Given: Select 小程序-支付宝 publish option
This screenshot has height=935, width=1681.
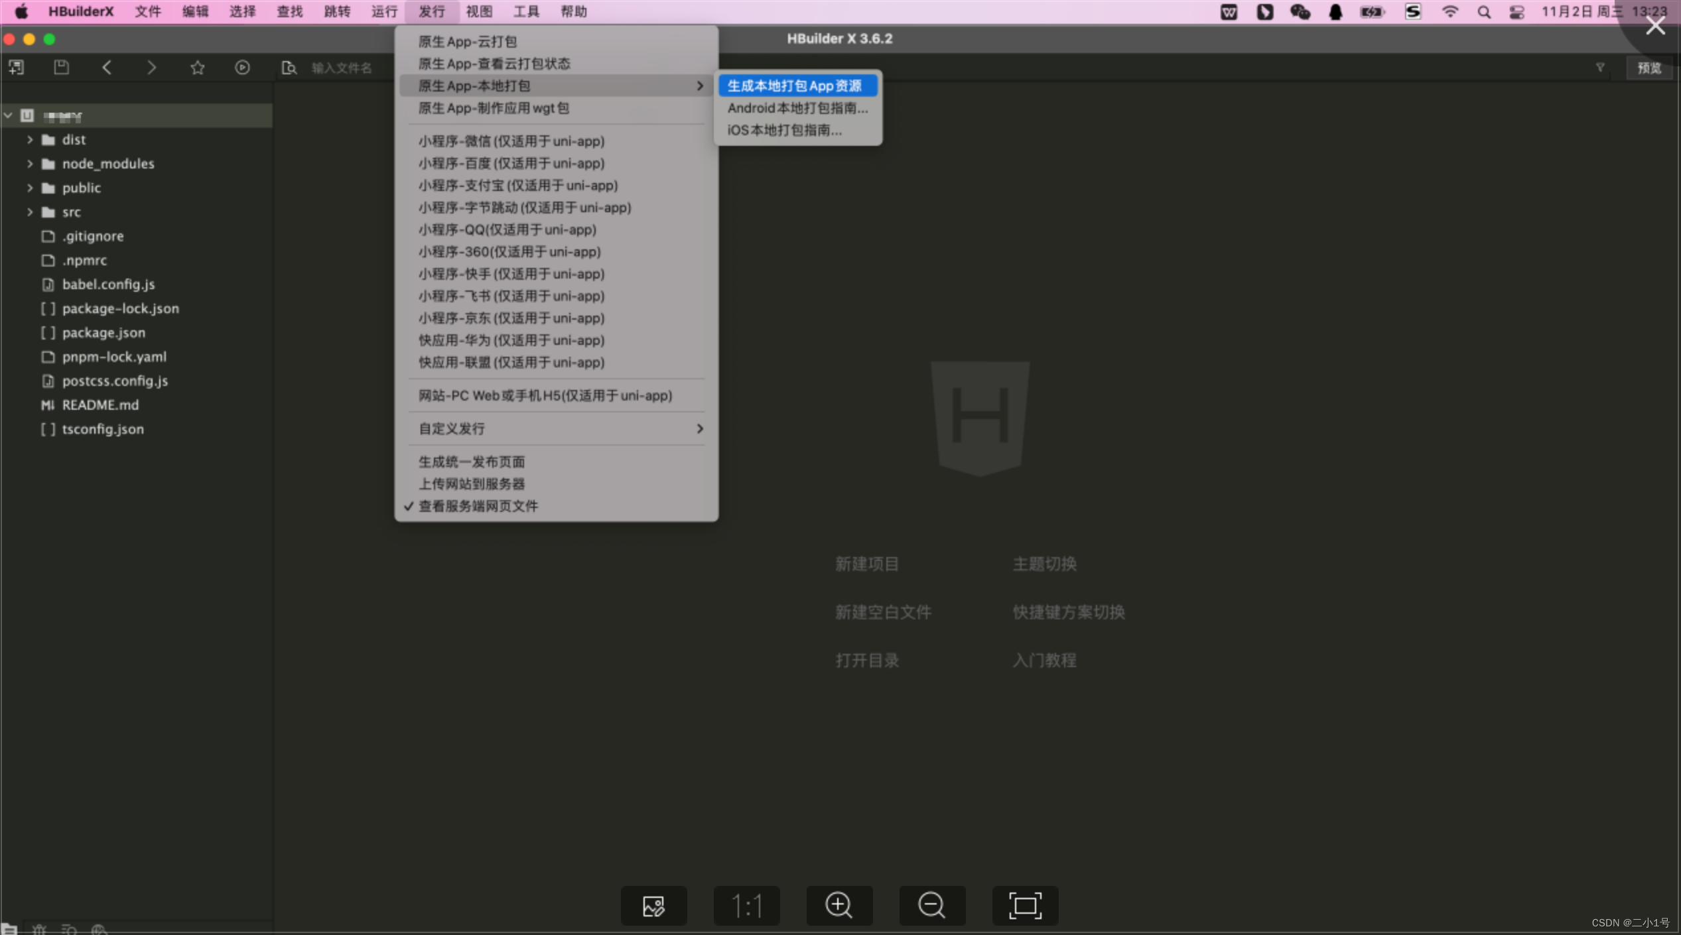Looking at the screenshot, I should (556, 185).
